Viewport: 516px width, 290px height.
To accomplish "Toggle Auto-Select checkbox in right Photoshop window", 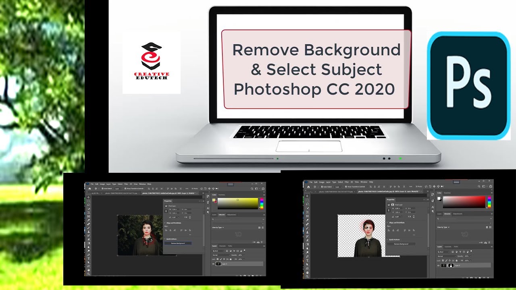I will (322, 187).
